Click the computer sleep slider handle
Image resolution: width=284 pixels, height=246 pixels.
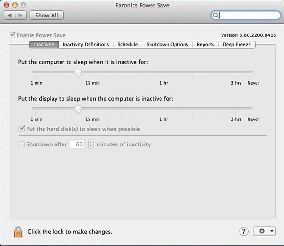[79, 72]
